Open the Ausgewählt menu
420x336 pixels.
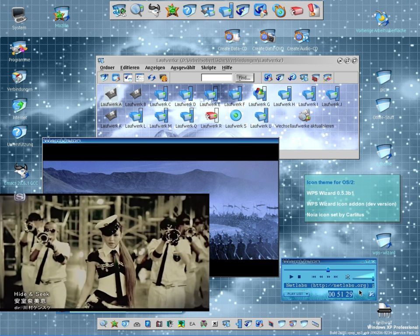click(x=183, y=68)
